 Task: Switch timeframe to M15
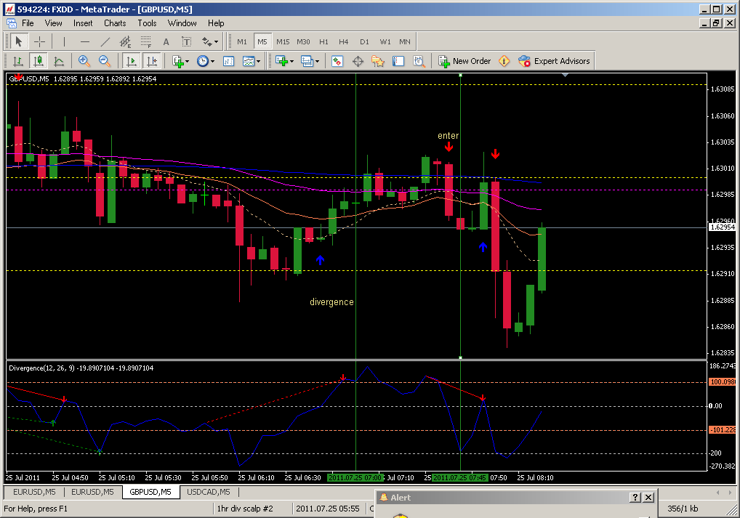[283, 41]
